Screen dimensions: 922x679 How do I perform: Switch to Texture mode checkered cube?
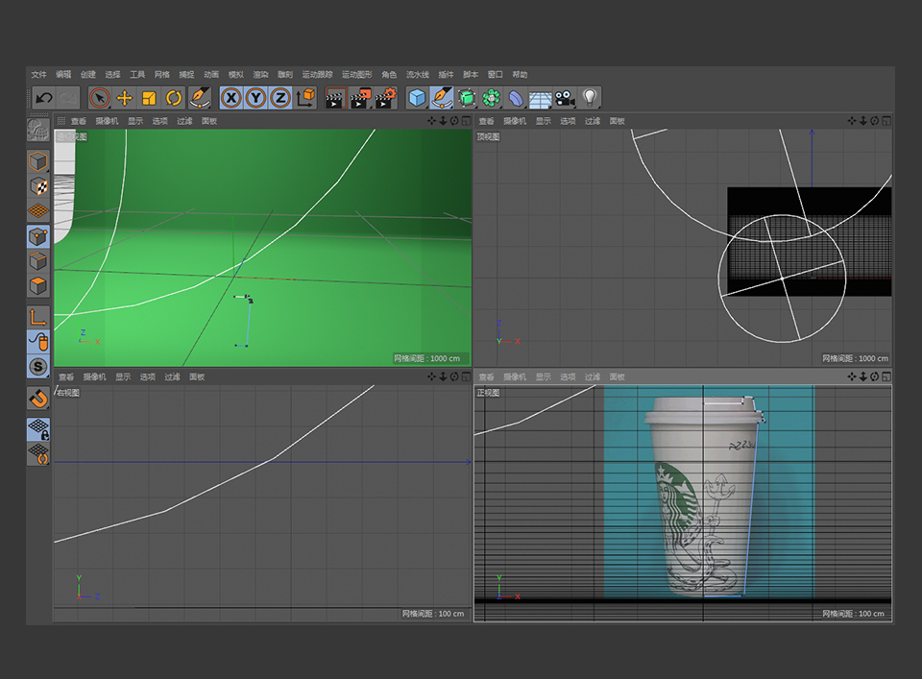(x=38, y=186)
